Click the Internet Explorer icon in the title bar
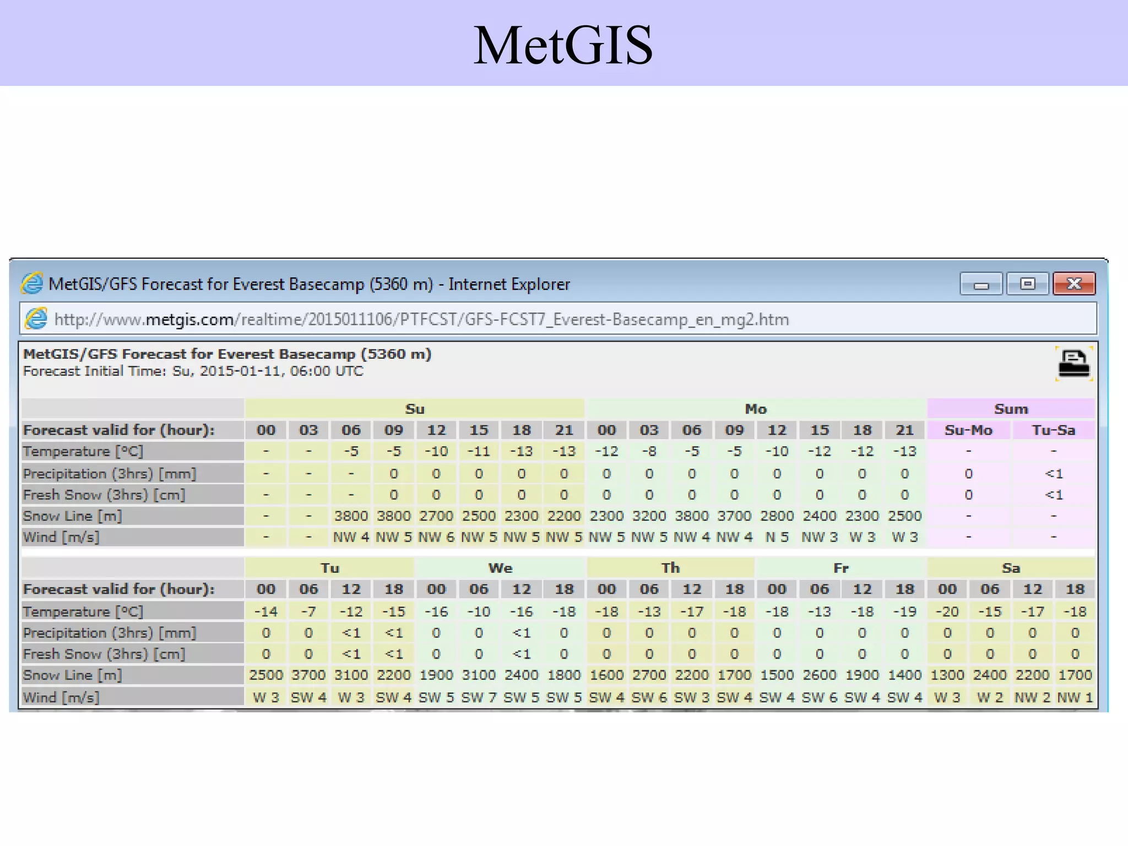Image resolution: width=1128 pixels, height=846 pixels. [x=32, y=284]
